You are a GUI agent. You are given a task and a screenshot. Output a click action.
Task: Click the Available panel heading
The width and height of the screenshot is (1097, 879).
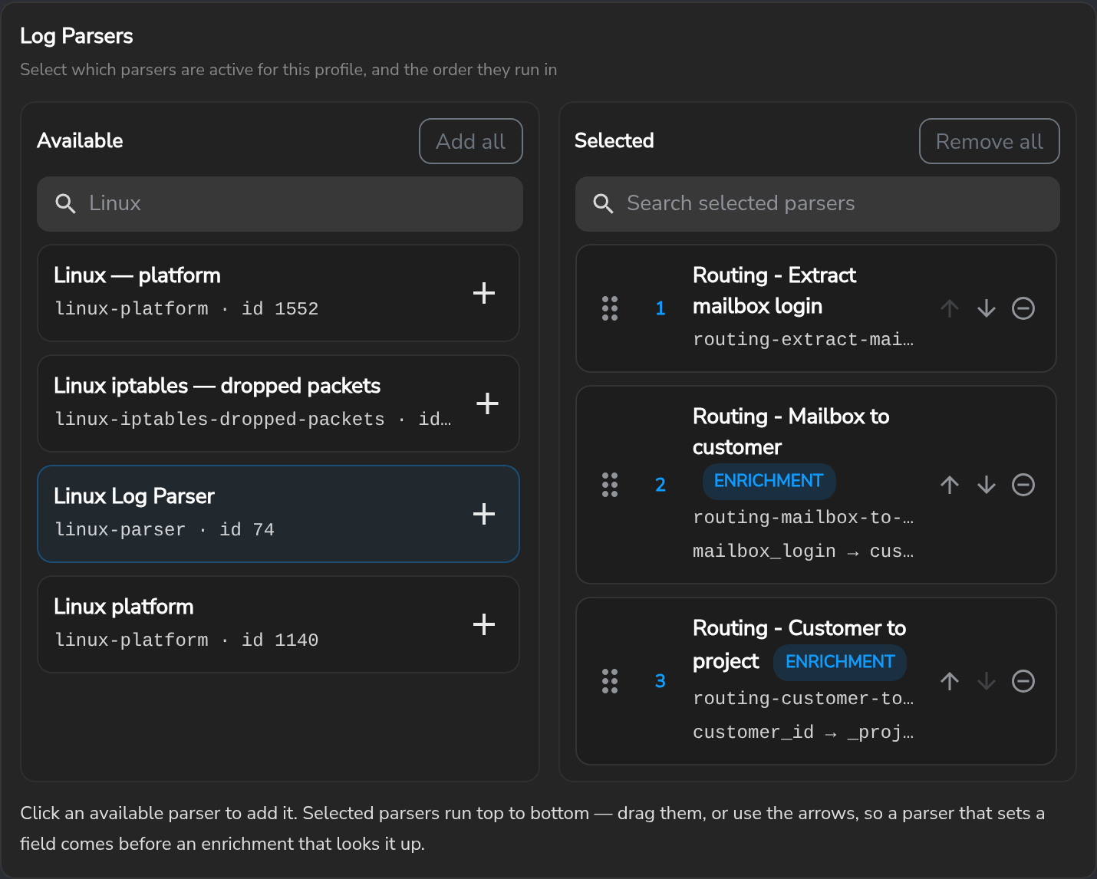(81, 141)
